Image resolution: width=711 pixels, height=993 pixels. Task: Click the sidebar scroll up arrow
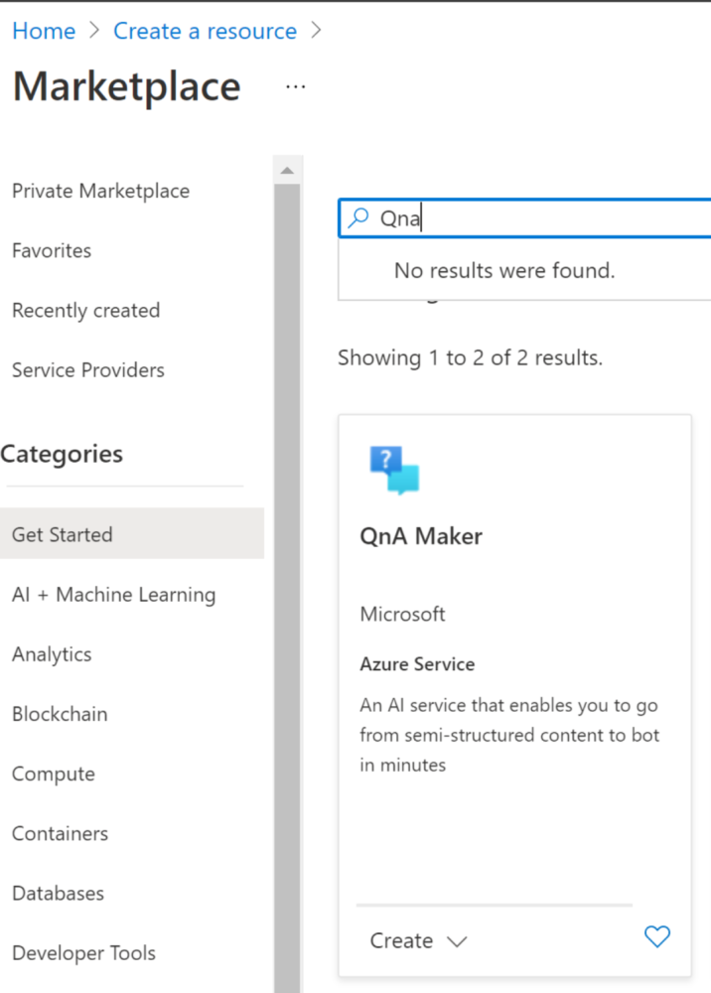pos(287,171)
